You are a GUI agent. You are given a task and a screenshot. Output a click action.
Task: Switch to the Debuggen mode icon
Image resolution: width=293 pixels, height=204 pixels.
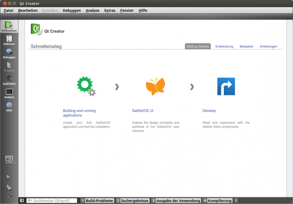coord(9,53)
